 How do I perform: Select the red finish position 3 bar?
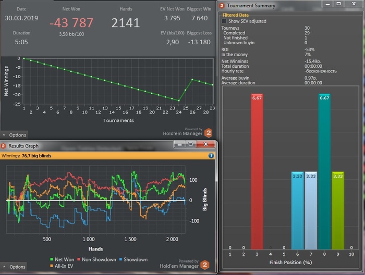[x=257, y=171]
